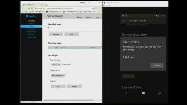
Task: Click the horizontal scrollbar in the browser
Action: (69, 100)
